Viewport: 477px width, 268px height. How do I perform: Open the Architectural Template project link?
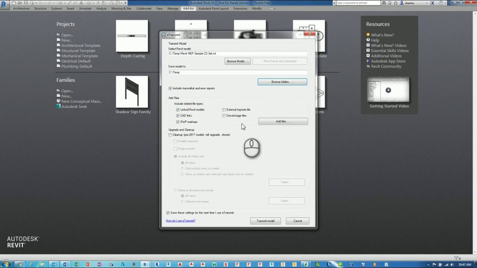(x=81, y=45)
